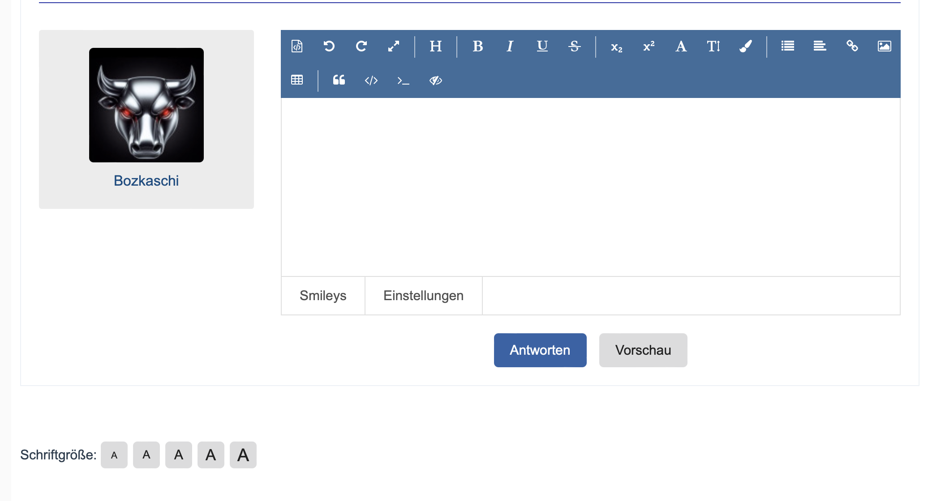The width and height of the screenshot is (928, 501).
Task: Open the text alignment dropdown
Action: tap(820, 46)
